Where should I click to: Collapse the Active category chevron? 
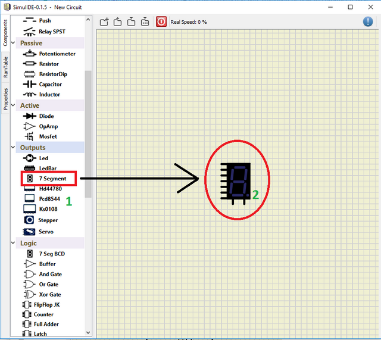point(13,105)
